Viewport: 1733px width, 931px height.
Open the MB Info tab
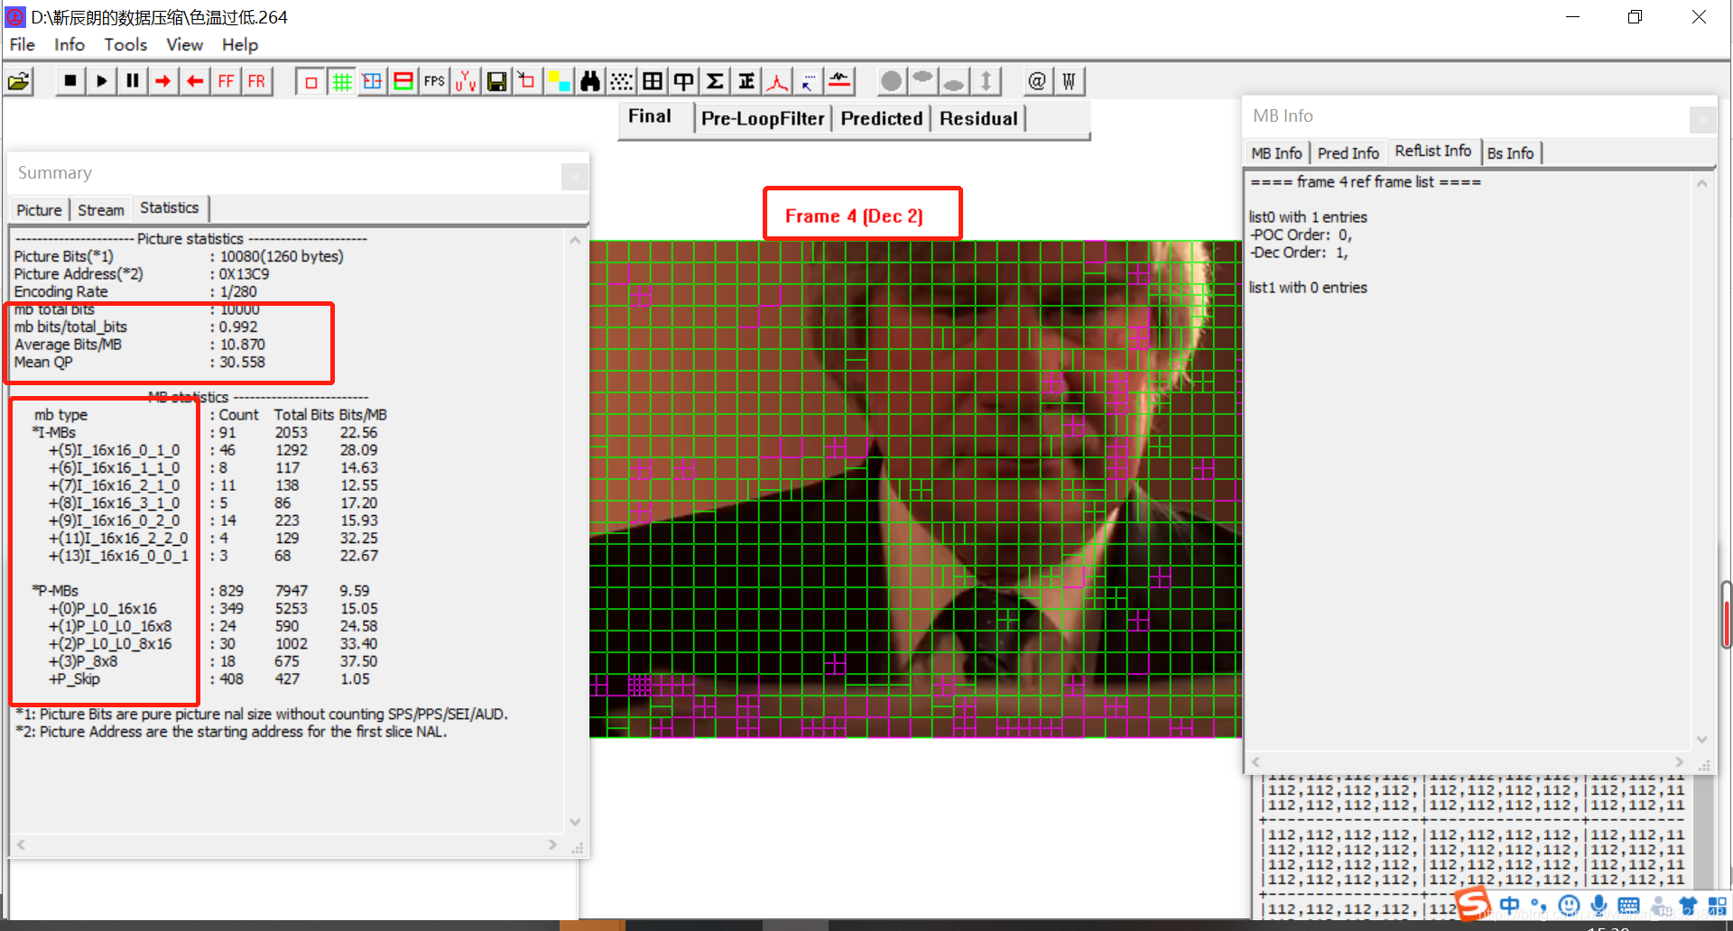click(1276, 153)
